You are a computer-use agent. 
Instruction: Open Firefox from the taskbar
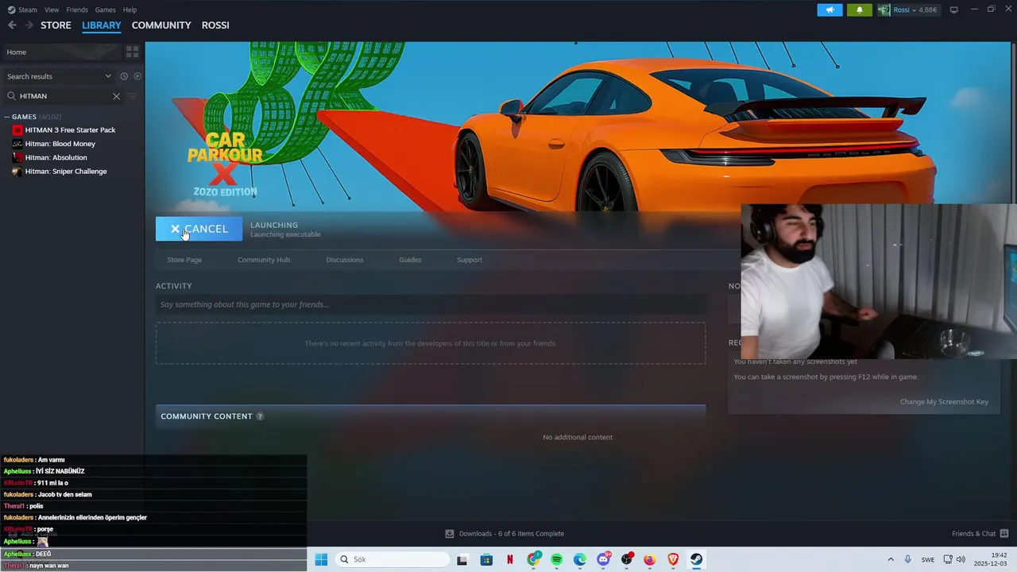pyautogui.click(x=650, y=559)
